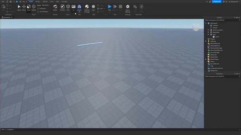This screenshot has width=241, height=135.
Task: Click the Collaborate button
Action: pos(217,1)
